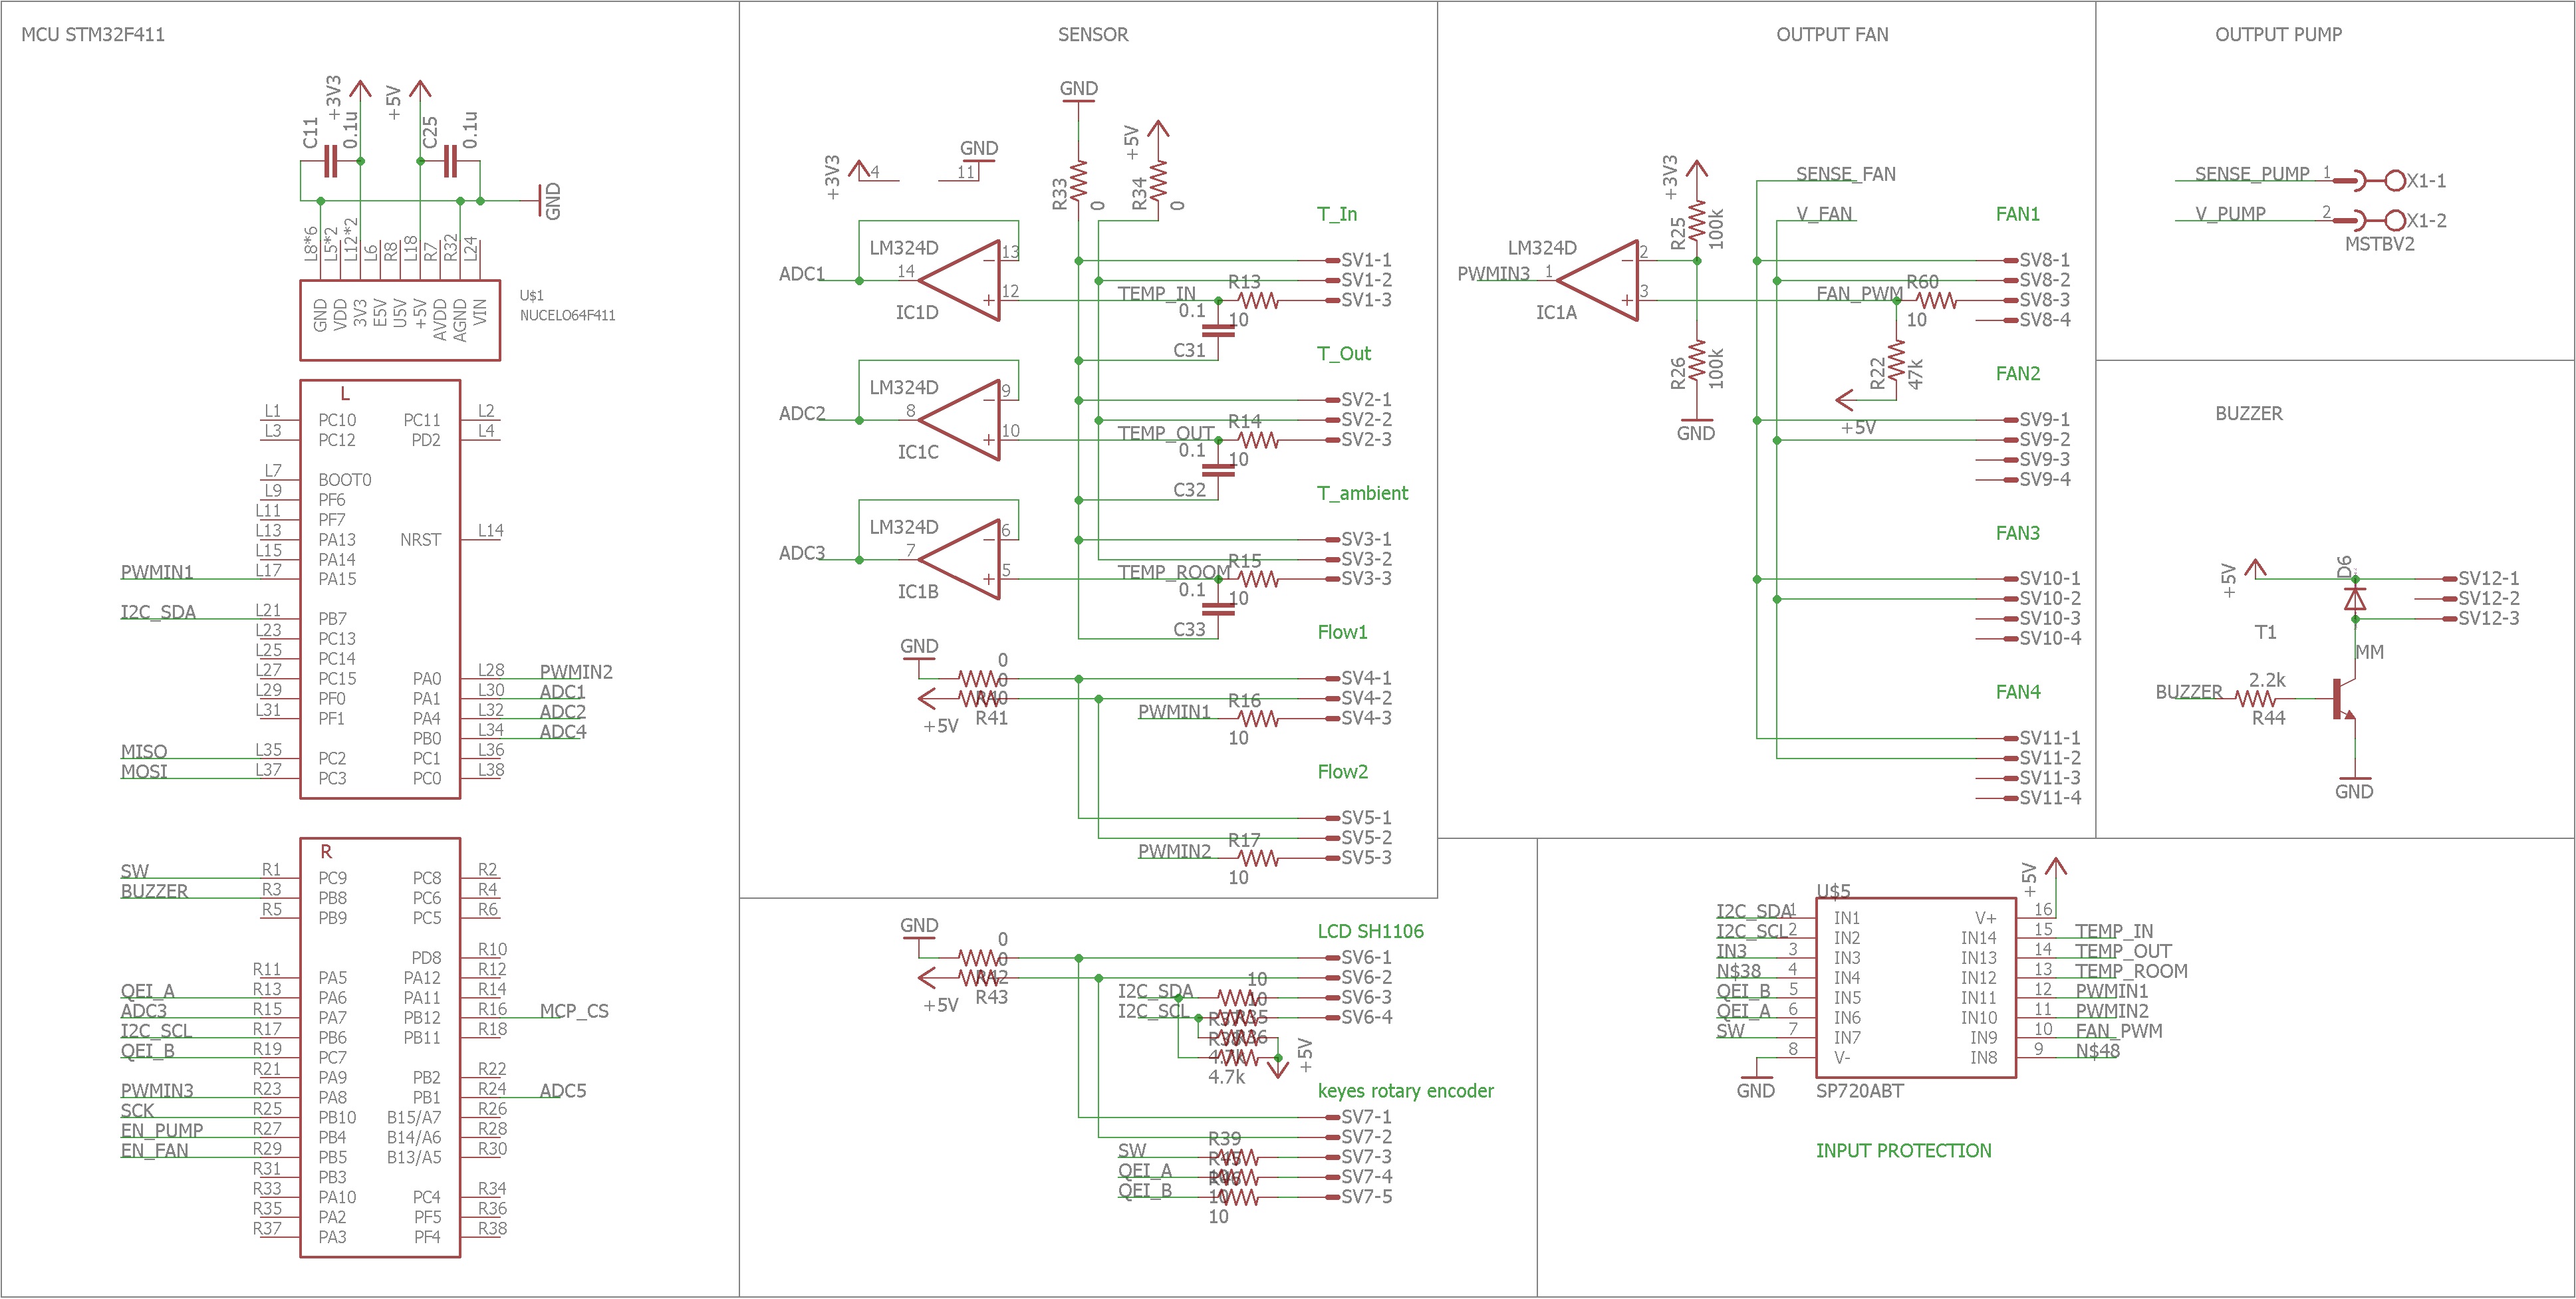Click the MISO net label
The height and width of the screenshot is (1299, 2576).
(x=144, y=752)
